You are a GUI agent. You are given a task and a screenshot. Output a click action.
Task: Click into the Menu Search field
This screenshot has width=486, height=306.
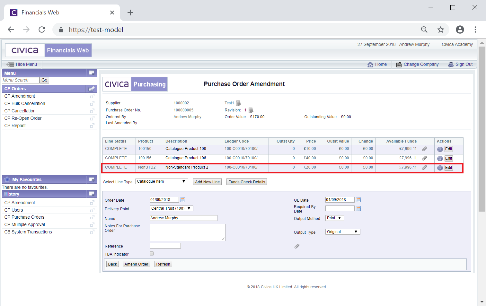(21, 80)
